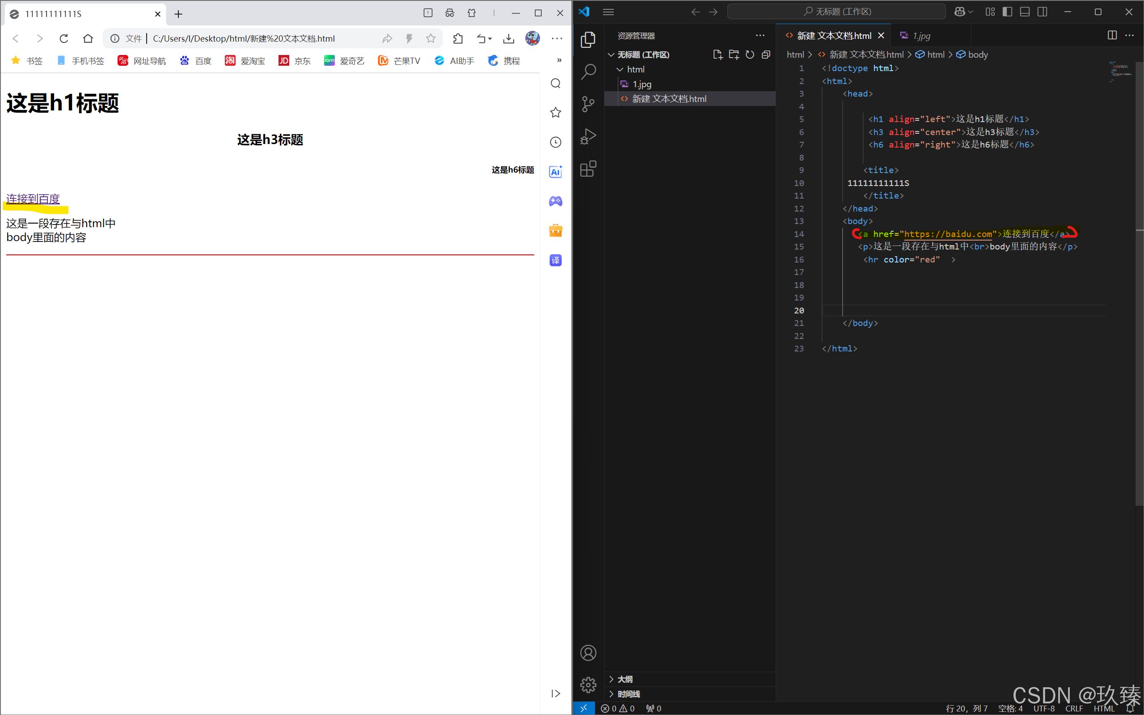Click the New File icon in explorer
1144x715 pixels.
(x=717, y=55)
